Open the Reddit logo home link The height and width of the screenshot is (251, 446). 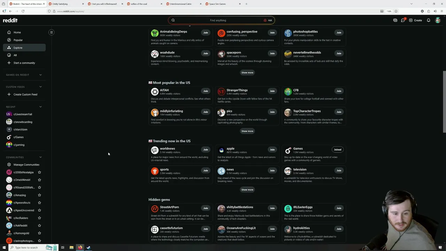click(10, 20)
